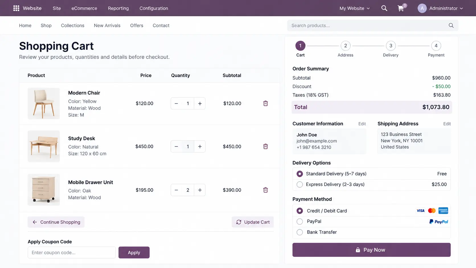Click the American Express logo
The height and width of the screenshot is (268, 476).
(443, 211)
